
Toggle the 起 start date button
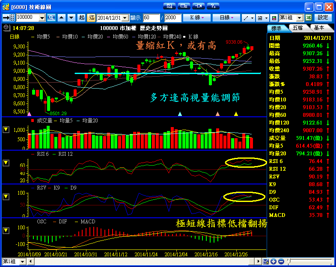click(82, 18)
